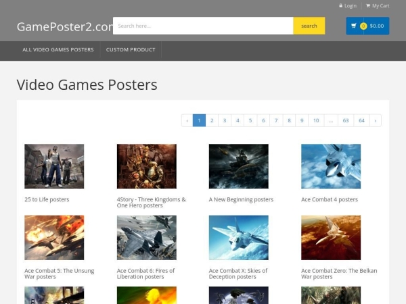
Task: Open the Custom Product menu item
Action: click(131, 49)
